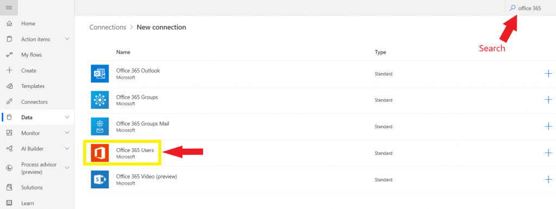Click the Office 365 Outlook connector icon

(100, 74)
